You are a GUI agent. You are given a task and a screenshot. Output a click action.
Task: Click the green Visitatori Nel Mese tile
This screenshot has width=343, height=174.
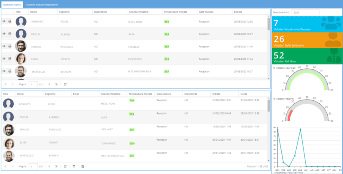pos(307,56)
